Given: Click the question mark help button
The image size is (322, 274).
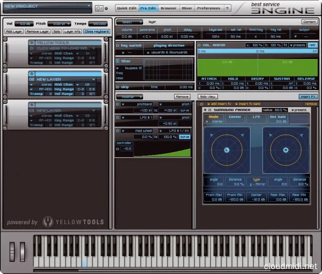Looking at the screenshot, I should pos(228,8).
